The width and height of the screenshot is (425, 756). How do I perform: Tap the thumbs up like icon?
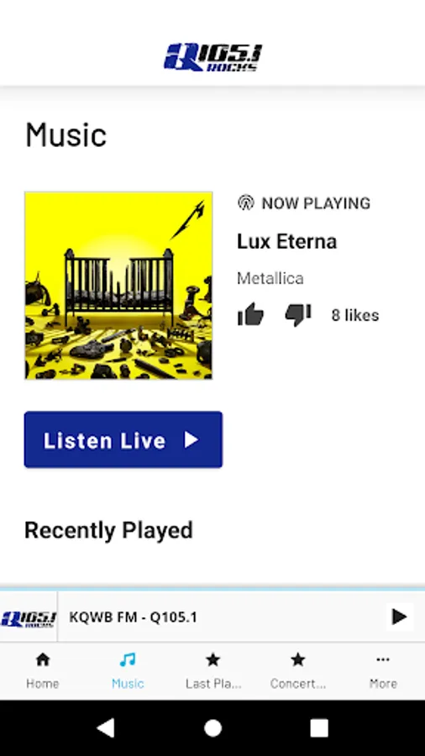coord(250,315)
